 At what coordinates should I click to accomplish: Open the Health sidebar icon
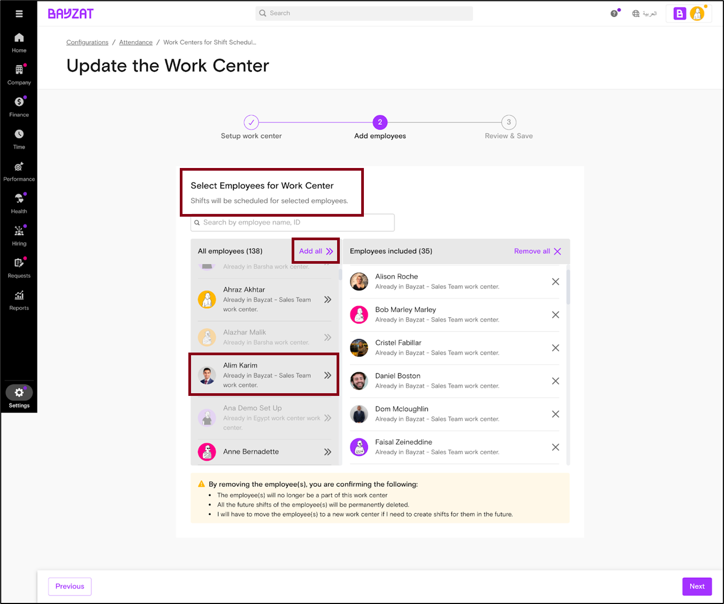click(x=19, y=198)
